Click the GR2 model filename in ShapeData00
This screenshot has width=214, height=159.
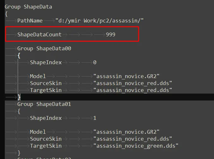(x=126, y=76)
